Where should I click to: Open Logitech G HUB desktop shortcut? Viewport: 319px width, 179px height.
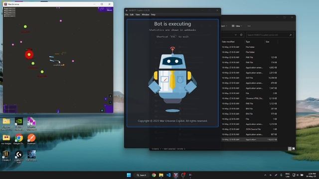click(x=19, y=157)
